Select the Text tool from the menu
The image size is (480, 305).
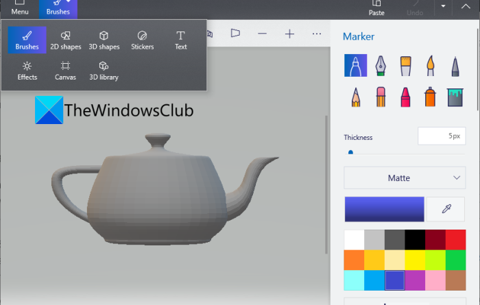(180, 40)
